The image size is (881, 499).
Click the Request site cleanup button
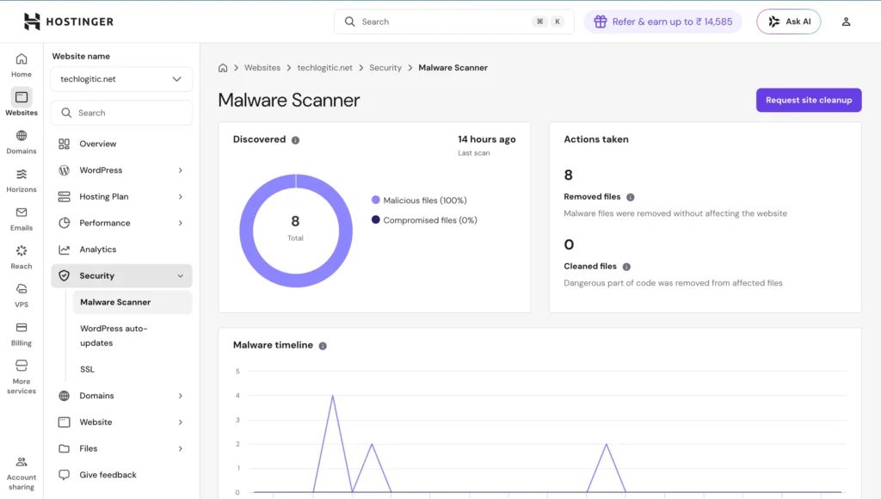pos(808,100)
